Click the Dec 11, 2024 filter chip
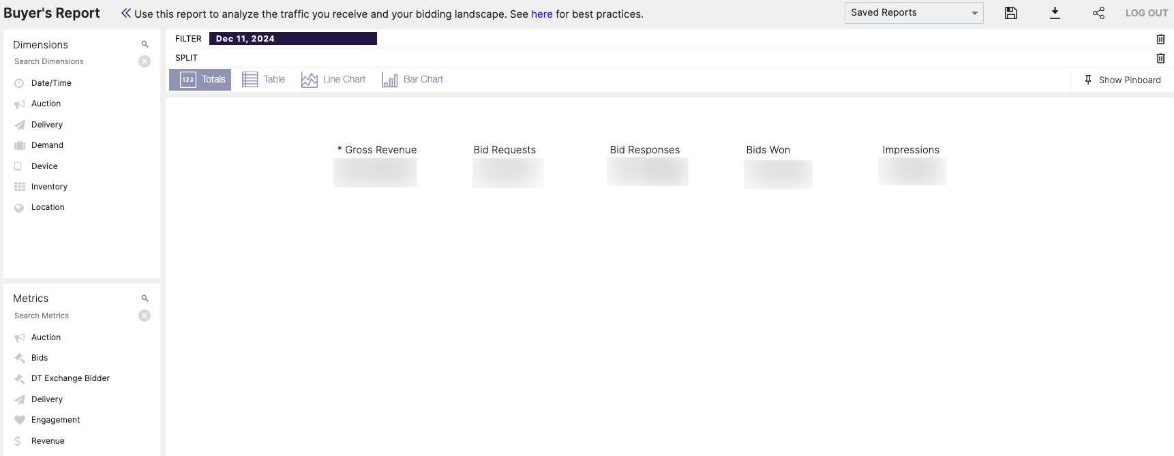Viewport: 1174px width, 456px height. pos(293,39)
